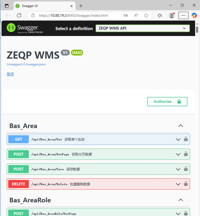Click the 登录 login link

[10, 74]
